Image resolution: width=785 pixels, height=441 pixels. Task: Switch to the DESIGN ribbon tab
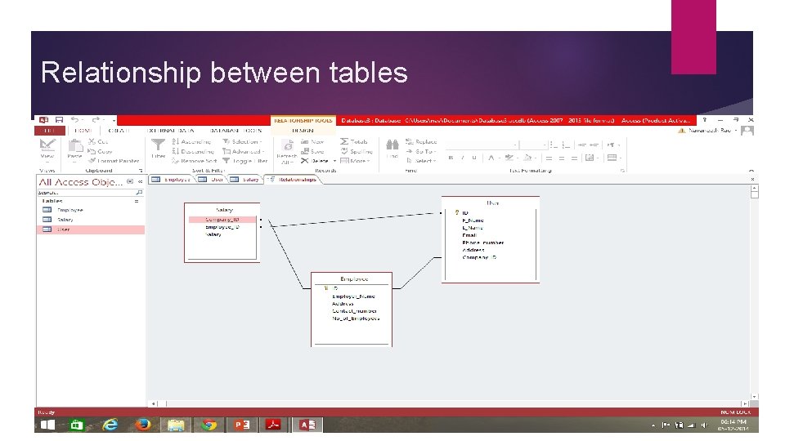tap(303, 131)
